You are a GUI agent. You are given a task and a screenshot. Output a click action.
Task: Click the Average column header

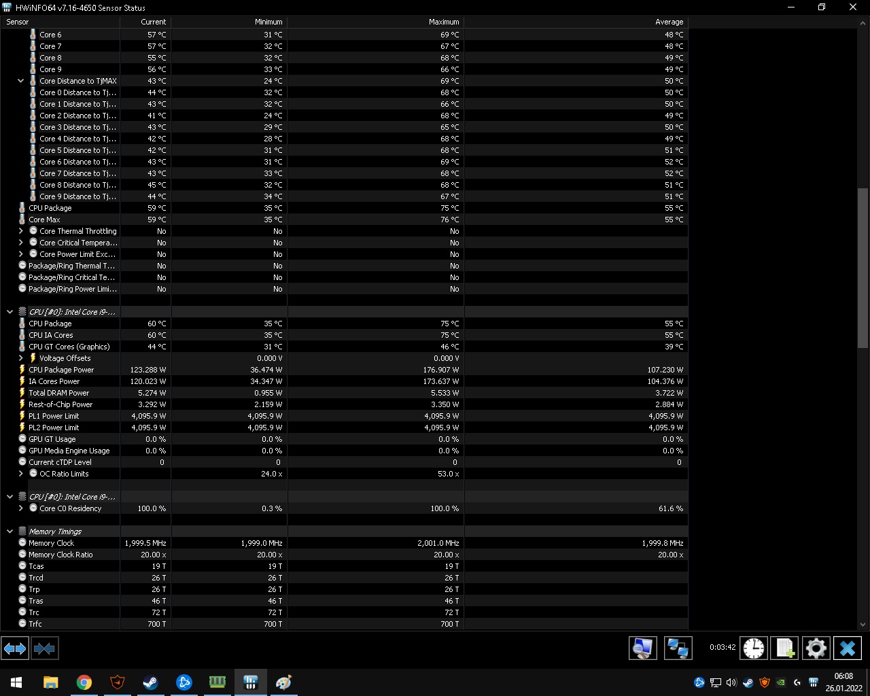coord(576,22)
